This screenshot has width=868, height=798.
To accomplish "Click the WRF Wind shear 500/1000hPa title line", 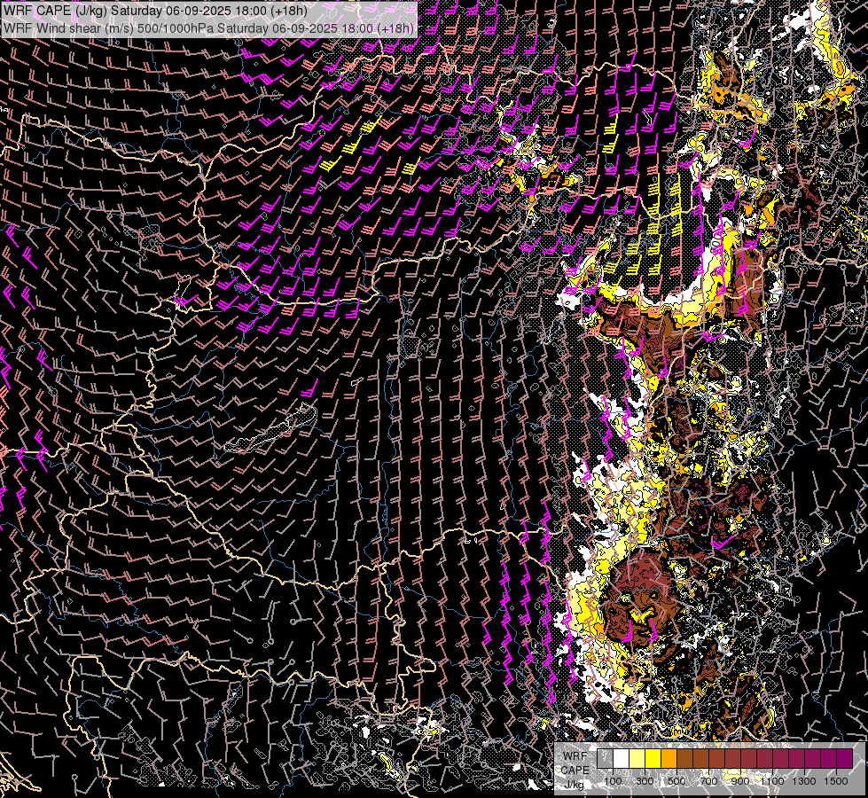I will click(x=208, y=28).
